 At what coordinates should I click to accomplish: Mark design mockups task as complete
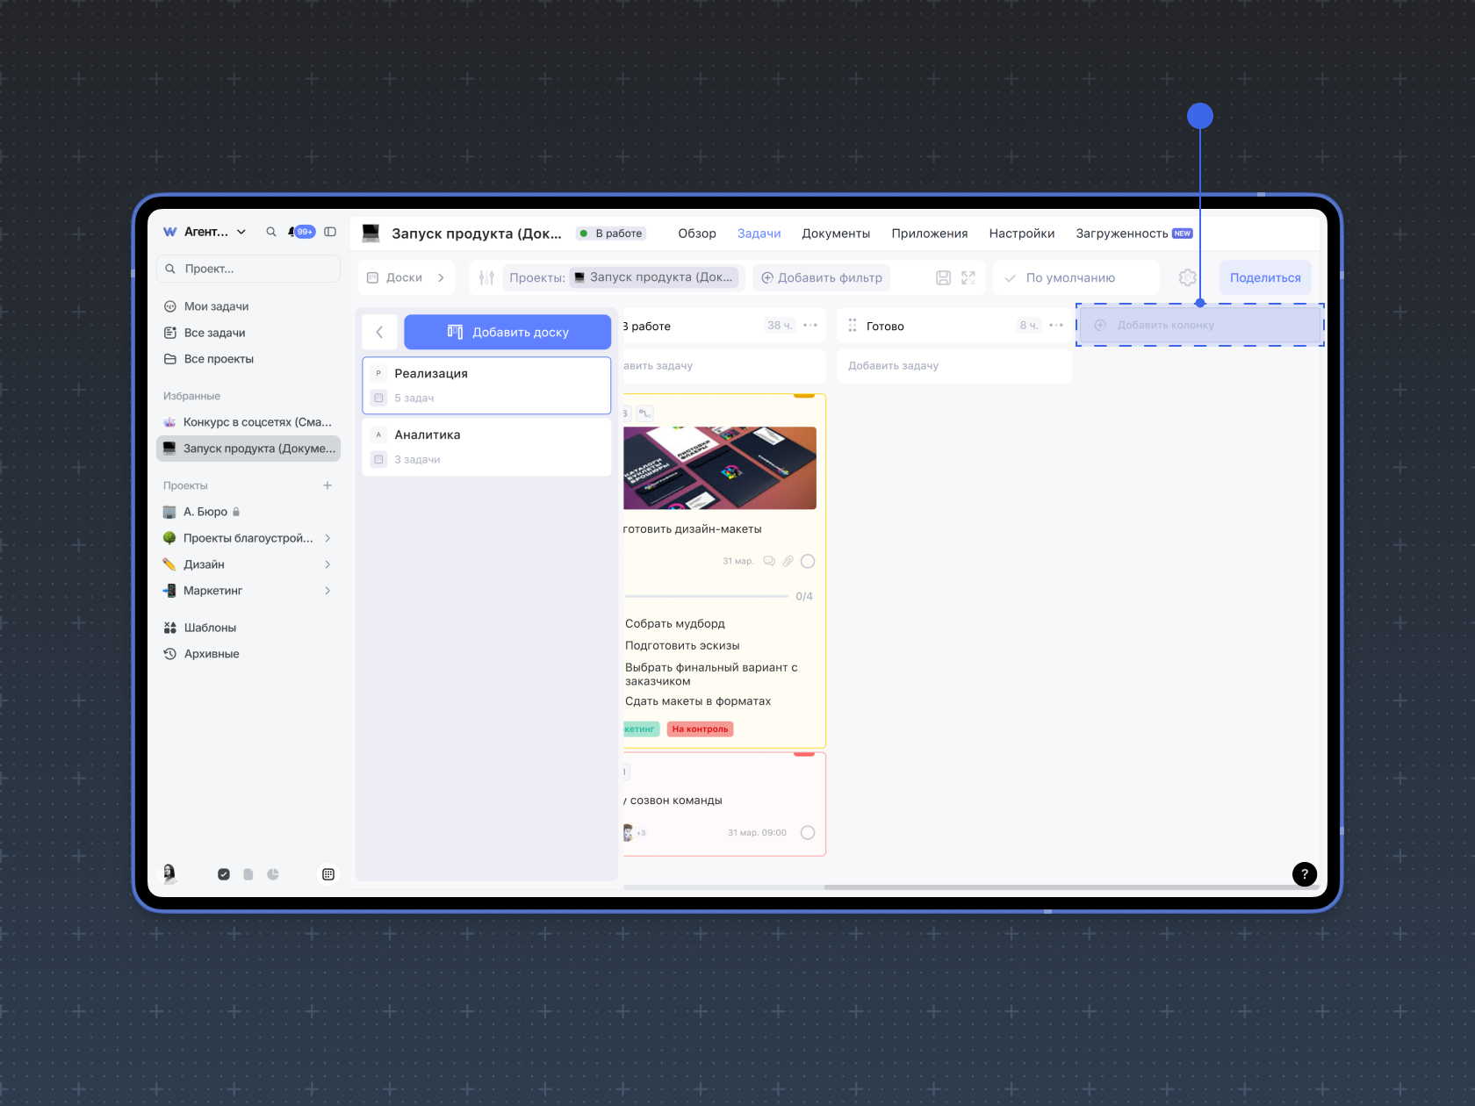point(808,561)
